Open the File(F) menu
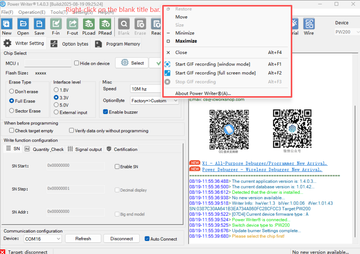The height and width of the screenshot is (254, 360). 7,12
